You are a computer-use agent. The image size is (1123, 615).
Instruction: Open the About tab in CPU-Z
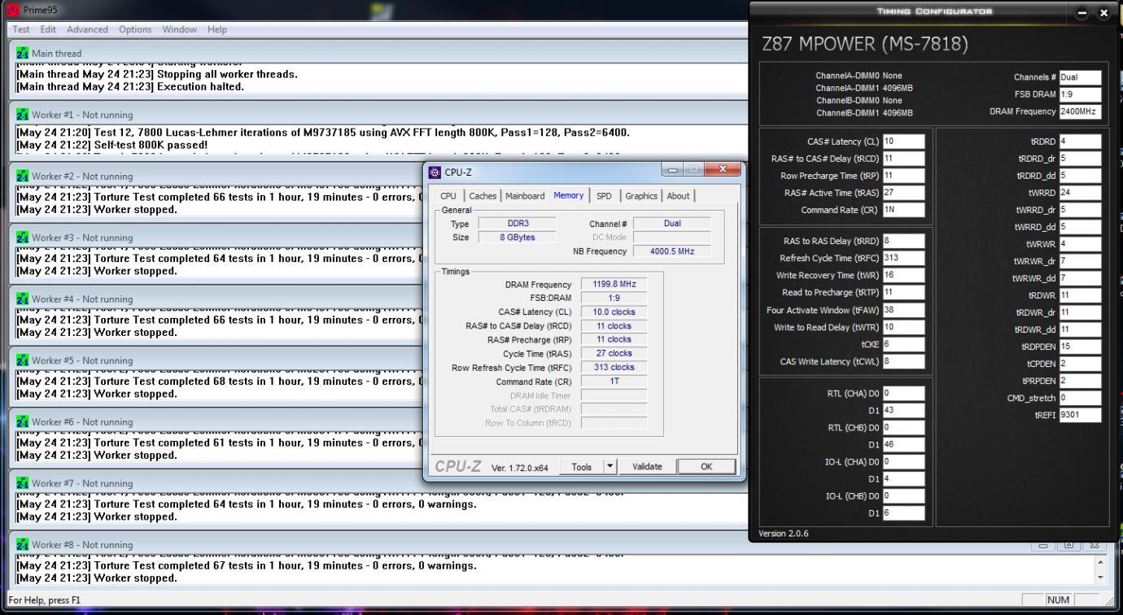point(678,195)
